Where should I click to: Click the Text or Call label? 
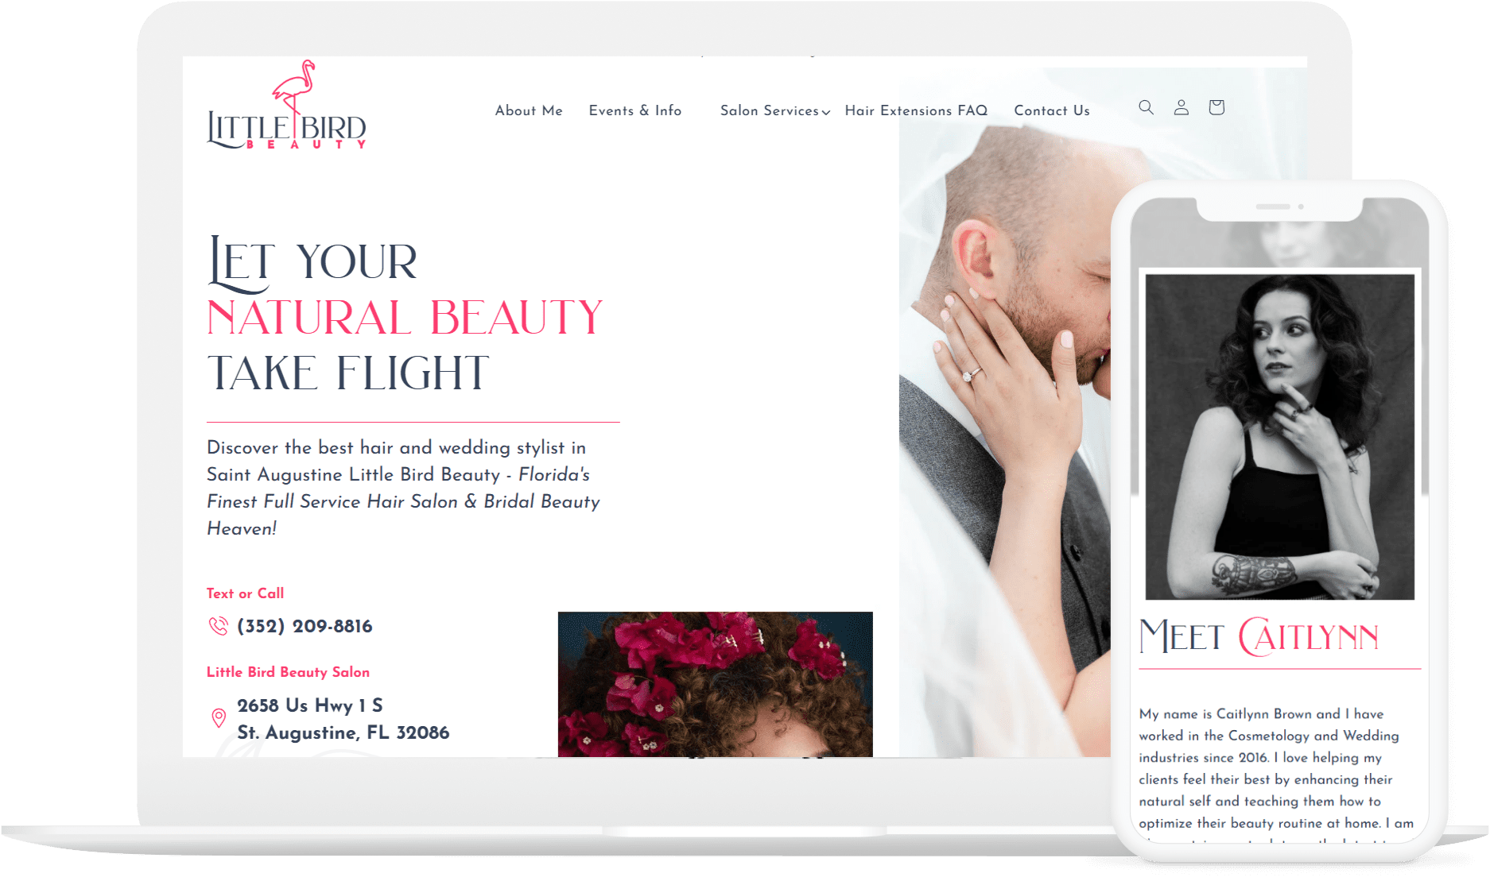245,593
